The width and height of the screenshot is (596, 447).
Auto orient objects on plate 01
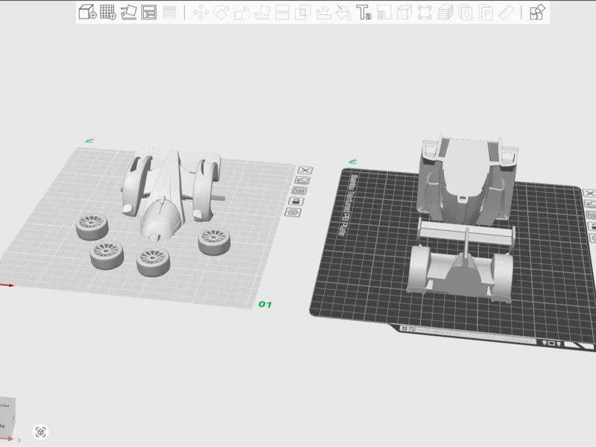coord(303,180)
